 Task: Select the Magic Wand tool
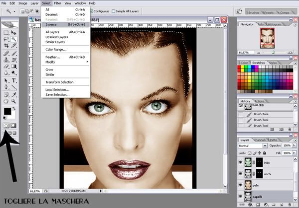click(13, 39)
